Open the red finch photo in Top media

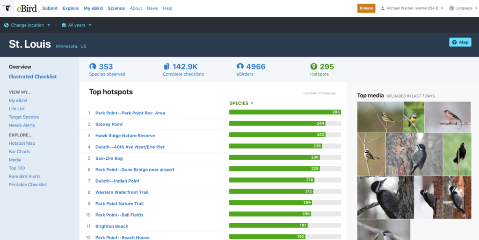pos(448,117)
